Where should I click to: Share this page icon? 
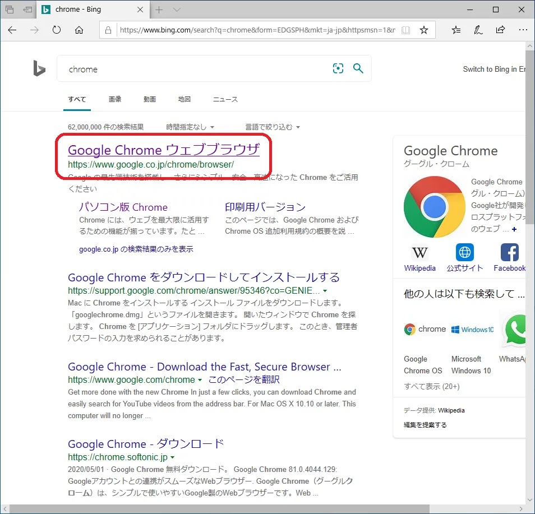coord(500,30)
